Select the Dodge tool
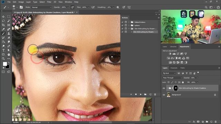Viewport: 221px width, 124px height. pos(3,46)
